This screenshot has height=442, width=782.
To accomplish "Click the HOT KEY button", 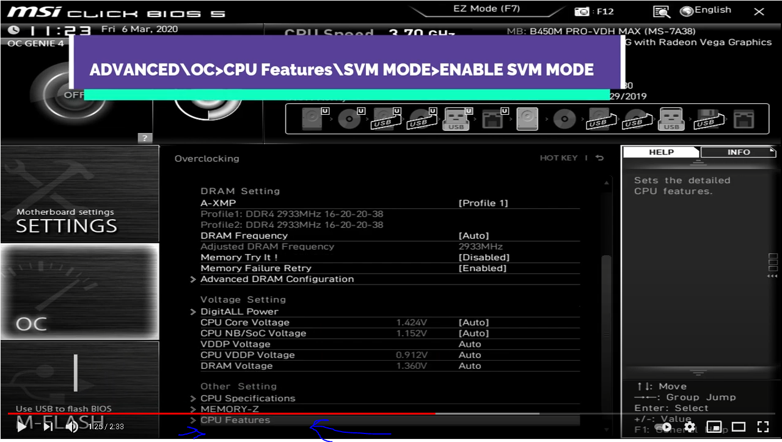I will [x=558, y=158].
